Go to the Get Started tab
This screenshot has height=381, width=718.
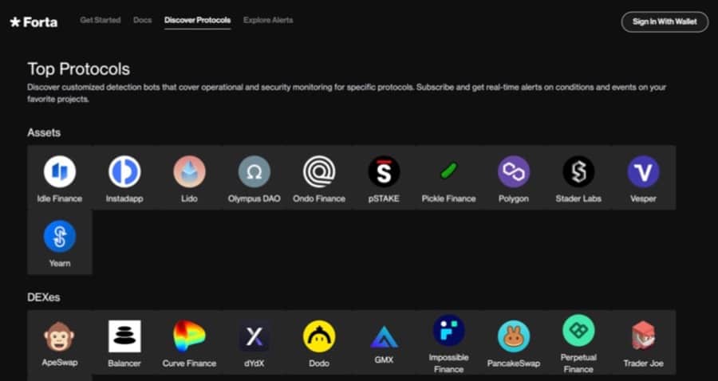99,20
